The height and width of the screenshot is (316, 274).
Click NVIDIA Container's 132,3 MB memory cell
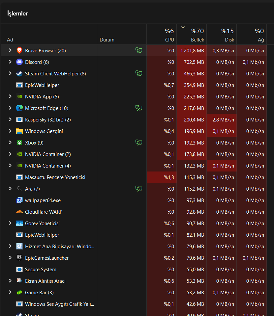[x=192, y=166]
